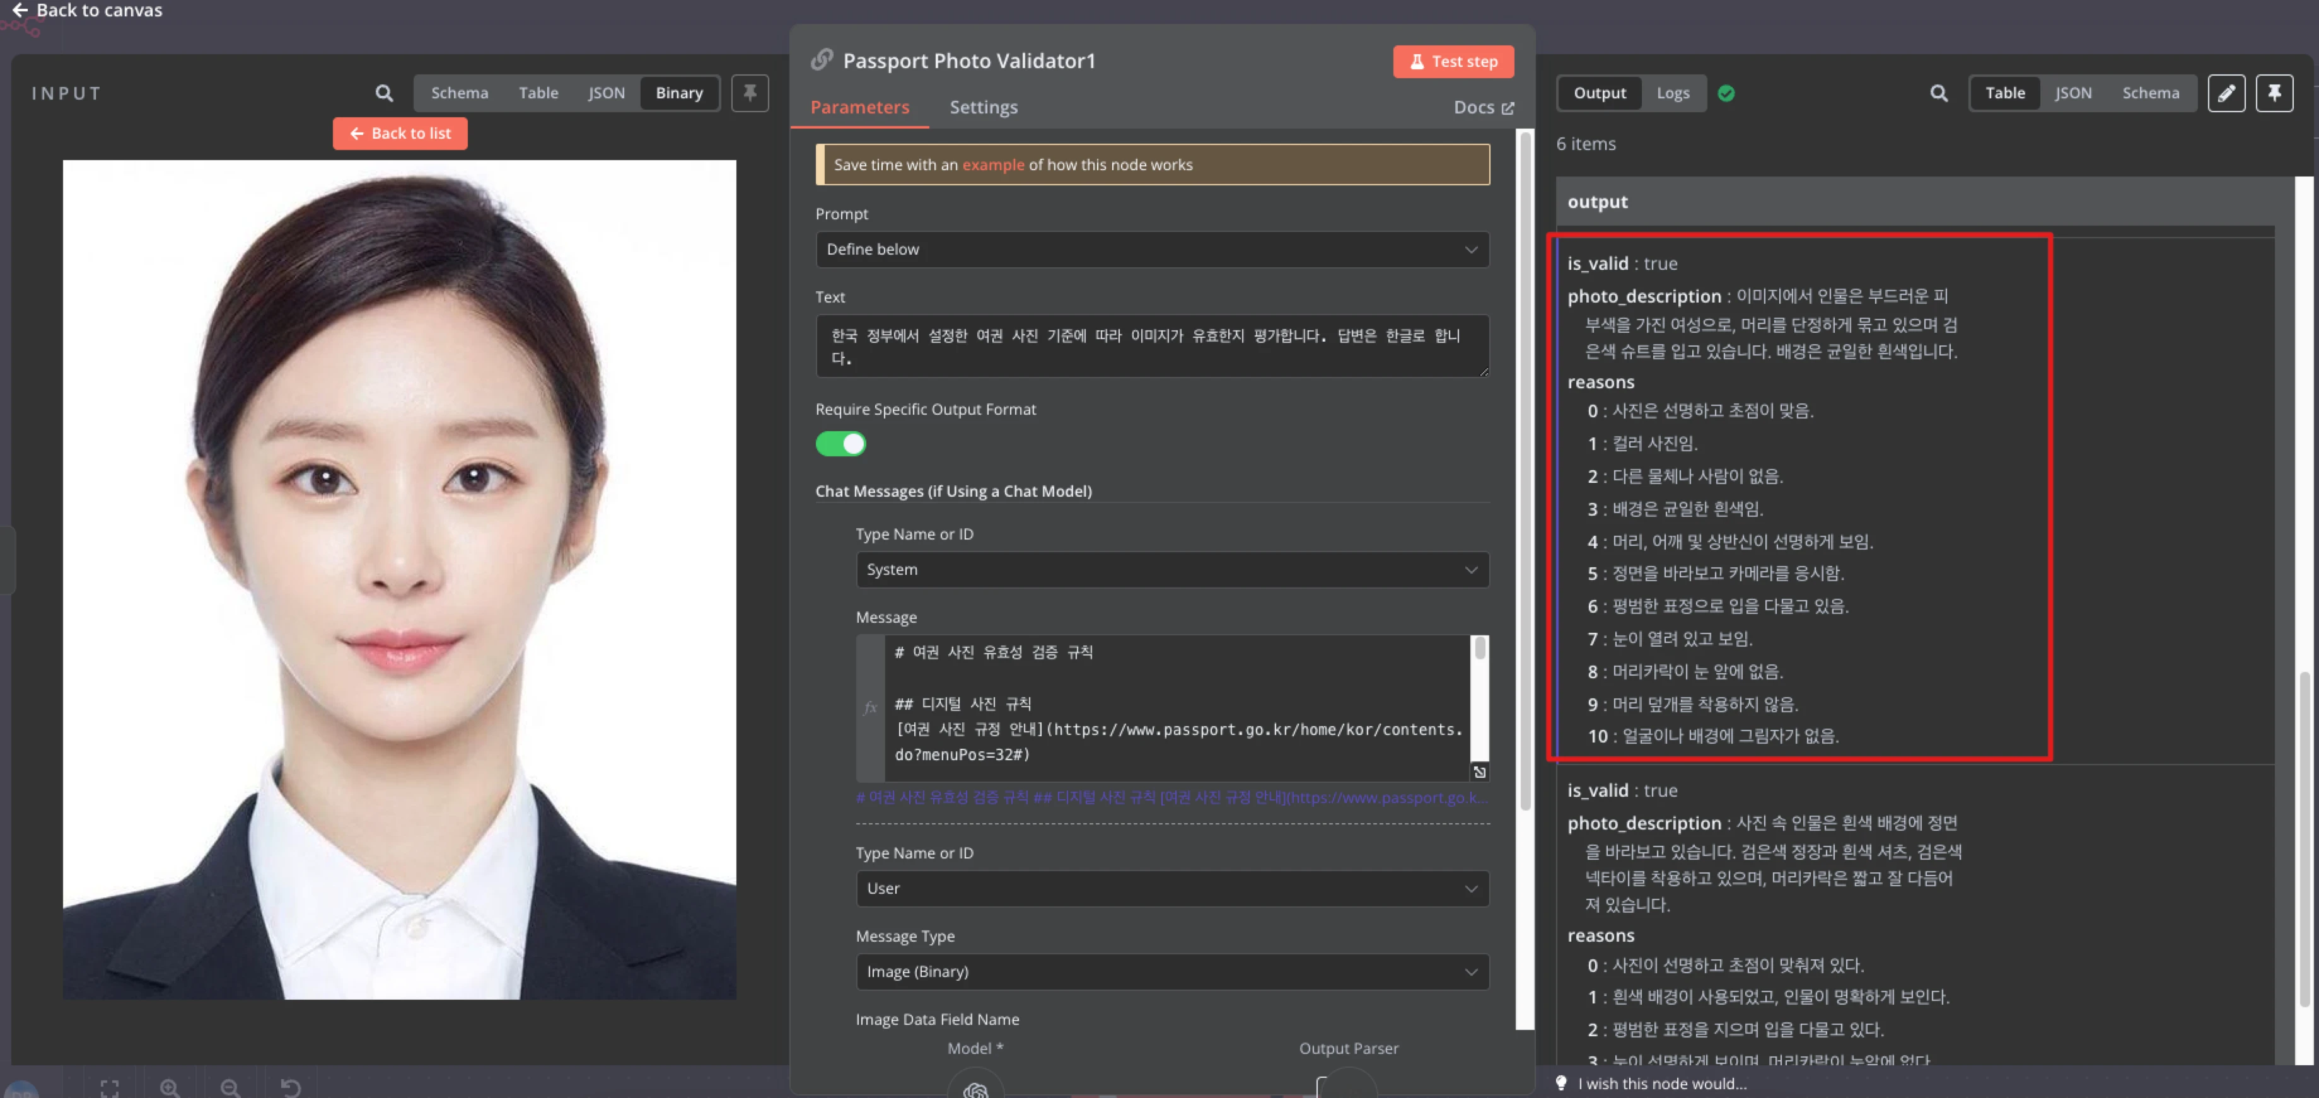Zoom in on the input image
Image resolution: width=2319 pixels, height=1098 pixels.
170,1088
